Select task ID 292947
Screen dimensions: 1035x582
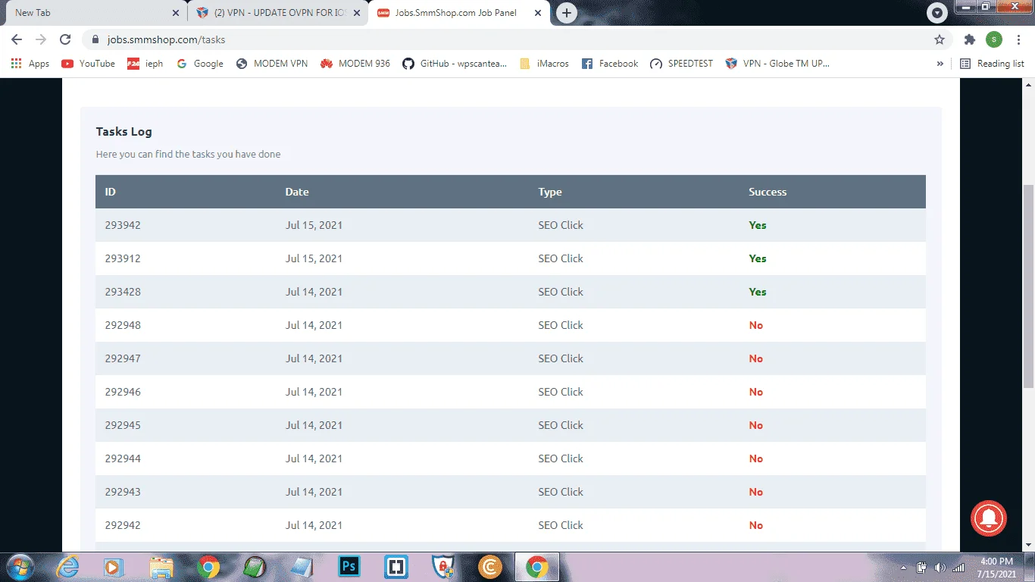click(x=123, y=358)
